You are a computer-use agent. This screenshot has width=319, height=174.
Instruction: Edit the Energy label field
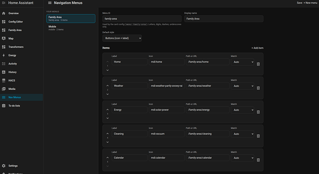pyautogui.click(x=129, y=110)
